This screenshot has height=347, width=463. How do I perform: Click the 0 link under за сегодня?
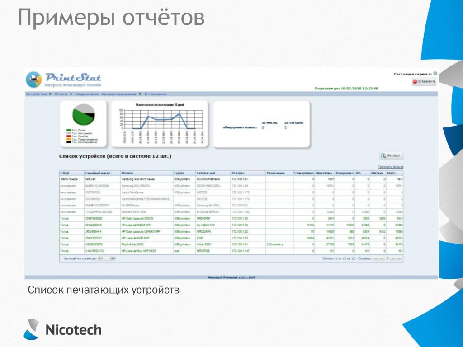click(x=286, y=127)
